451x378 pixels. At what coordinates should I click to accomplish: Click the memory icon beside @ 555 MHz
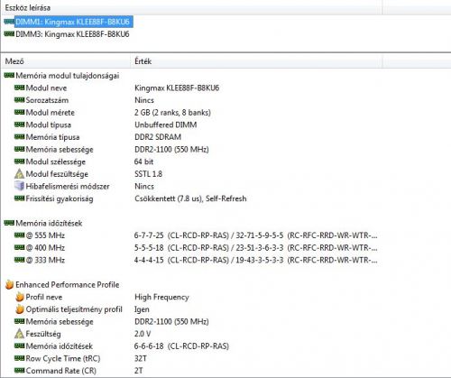[19, 235]
